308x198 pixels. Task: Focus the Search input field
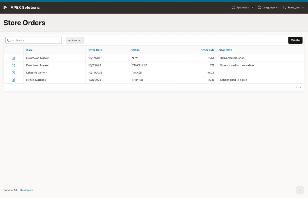[x=38, y=40]
